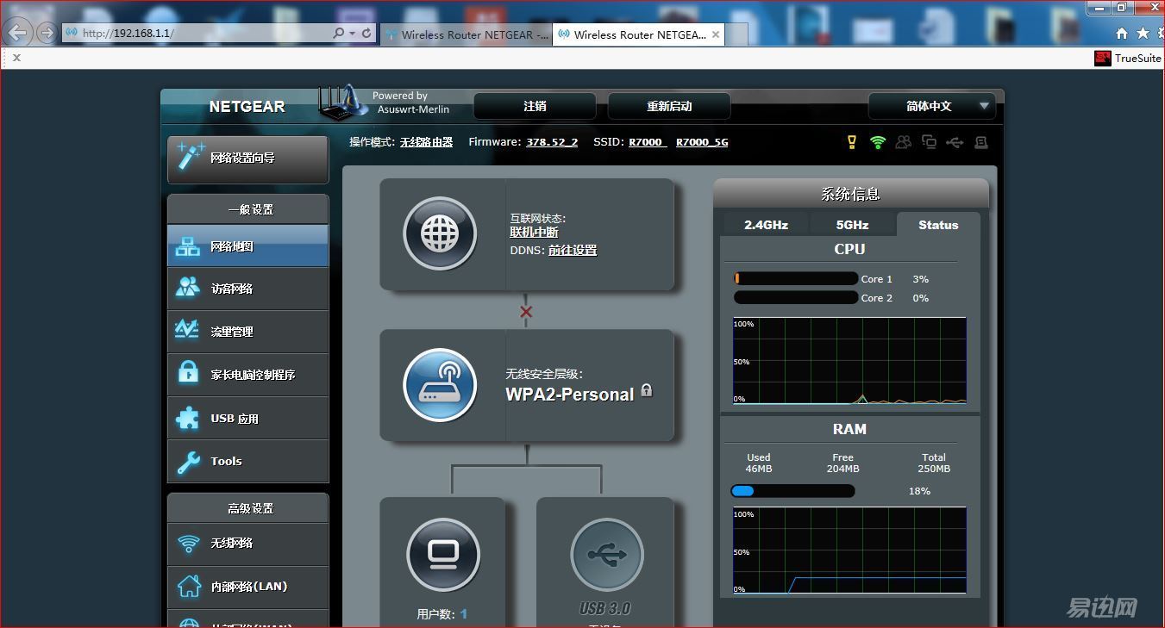Click the 无线路由器 operation mode link
This screenshot has height=628, width=1165.
coord(426,142)
